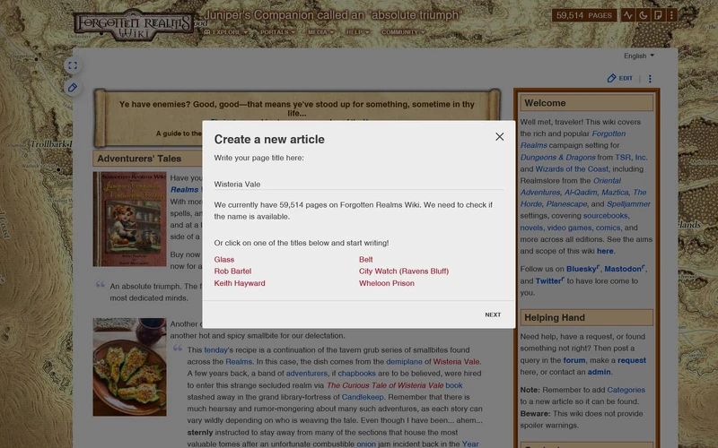Image resolution: width=718 pixels, height=448 pixels.
Task: Open the onion link
Action: click(x=366, y=444)
